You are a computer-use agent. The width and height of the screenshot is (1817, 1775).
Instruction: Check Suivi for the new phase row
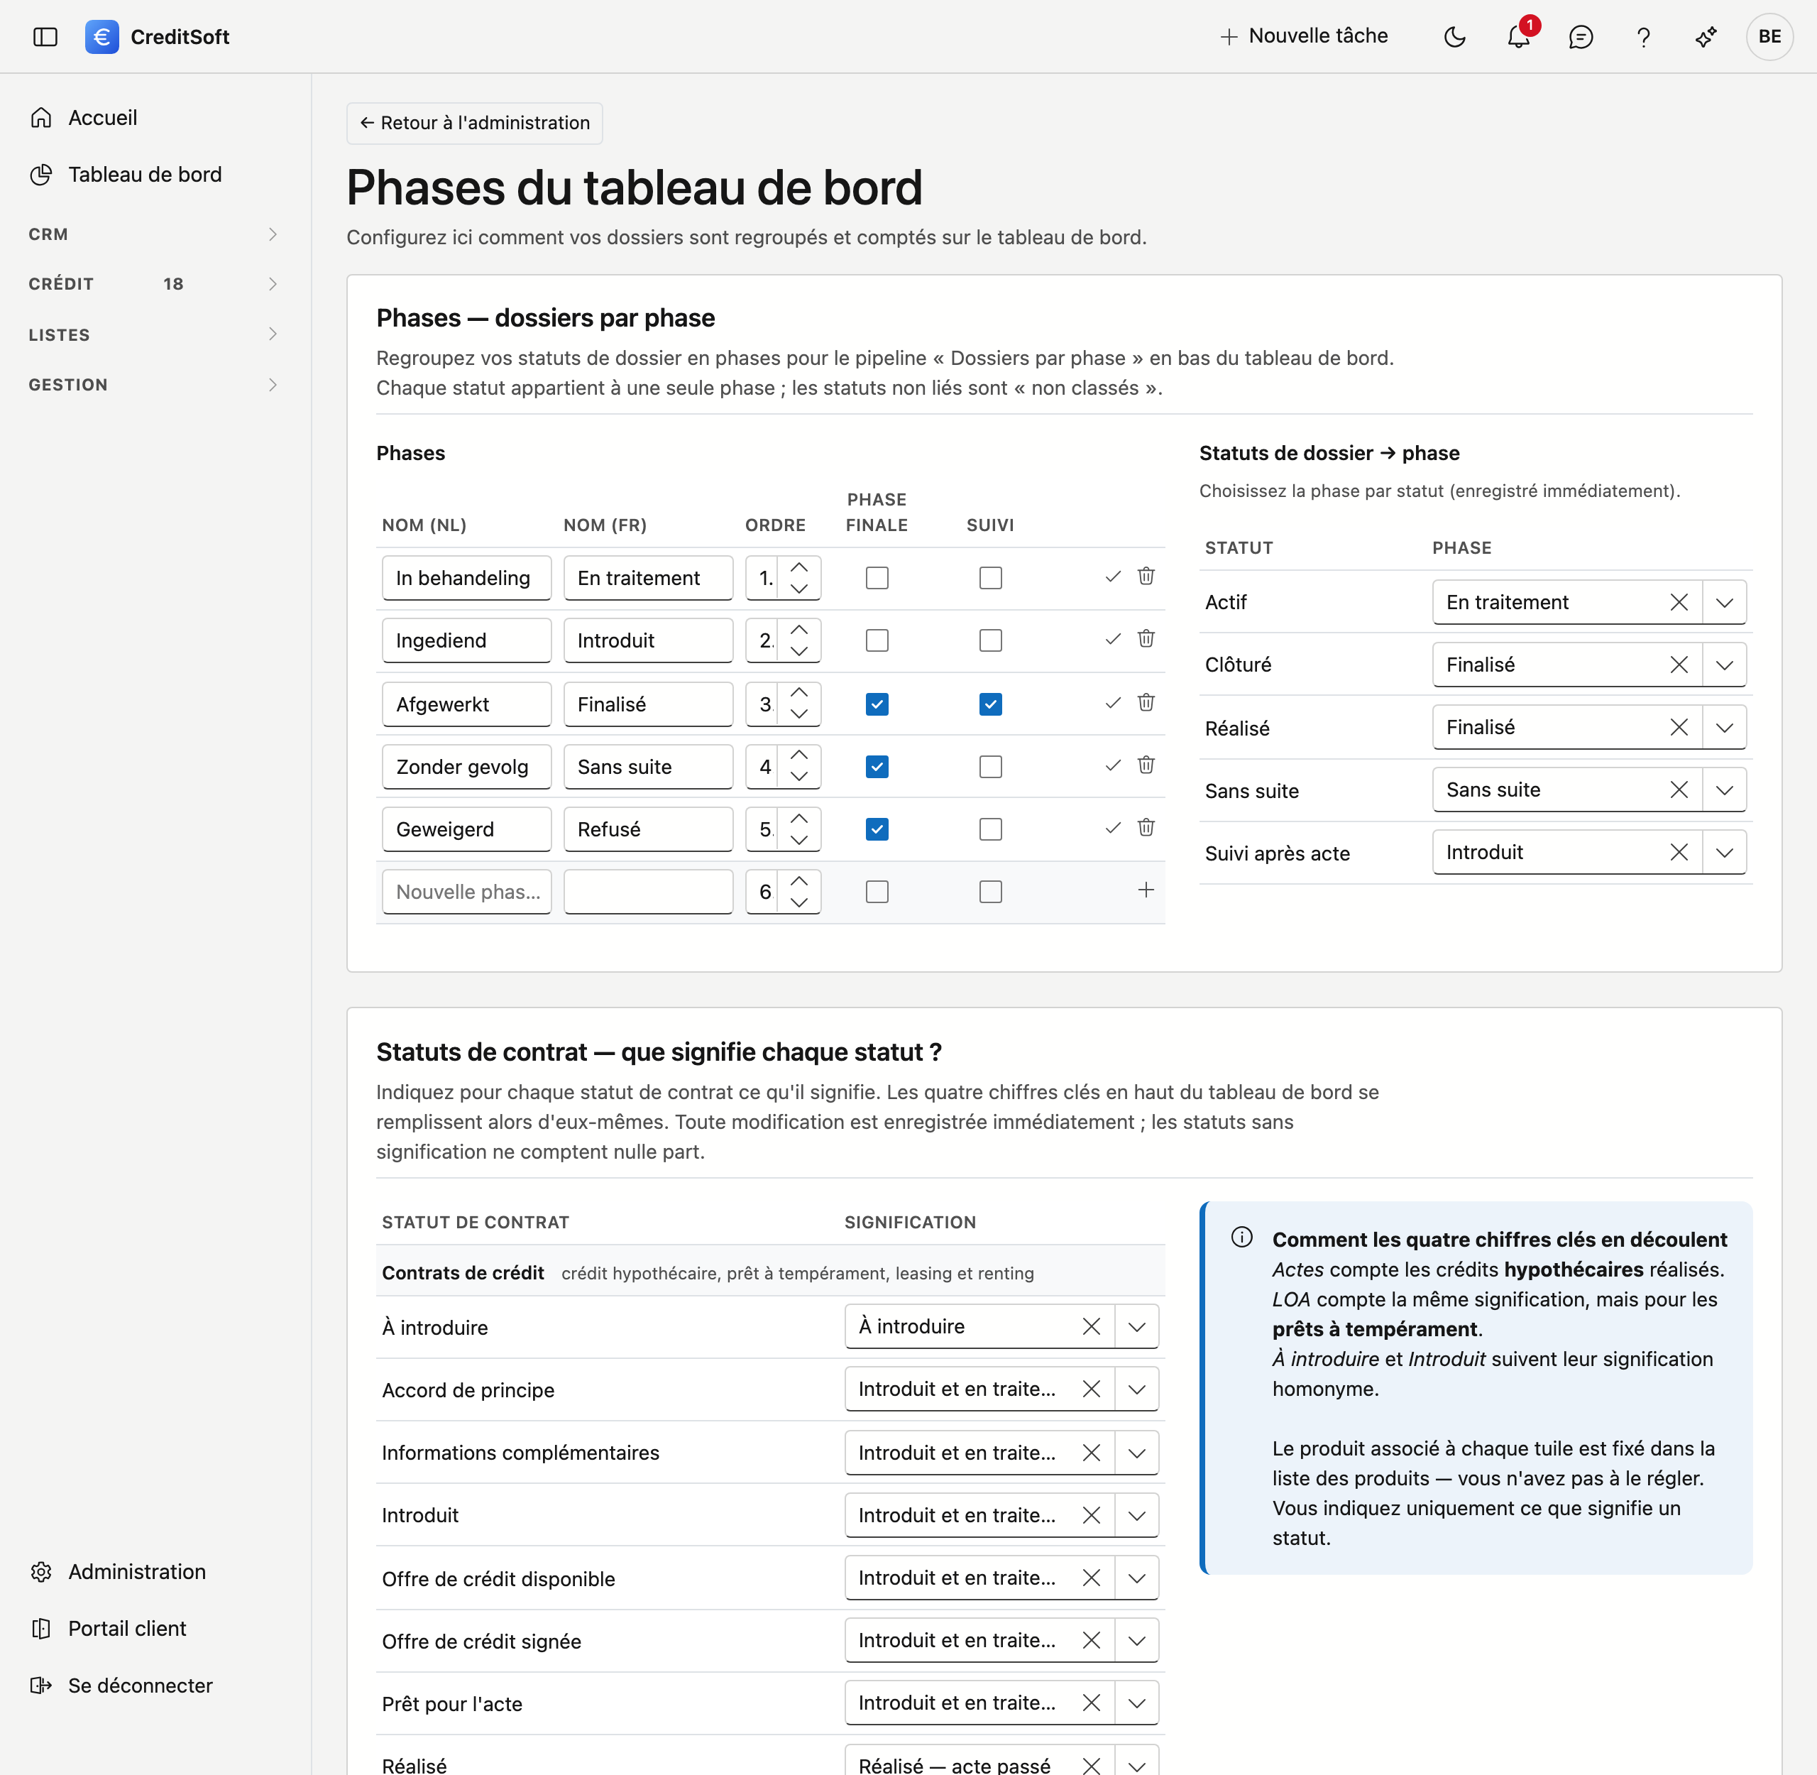coord(991,892)
